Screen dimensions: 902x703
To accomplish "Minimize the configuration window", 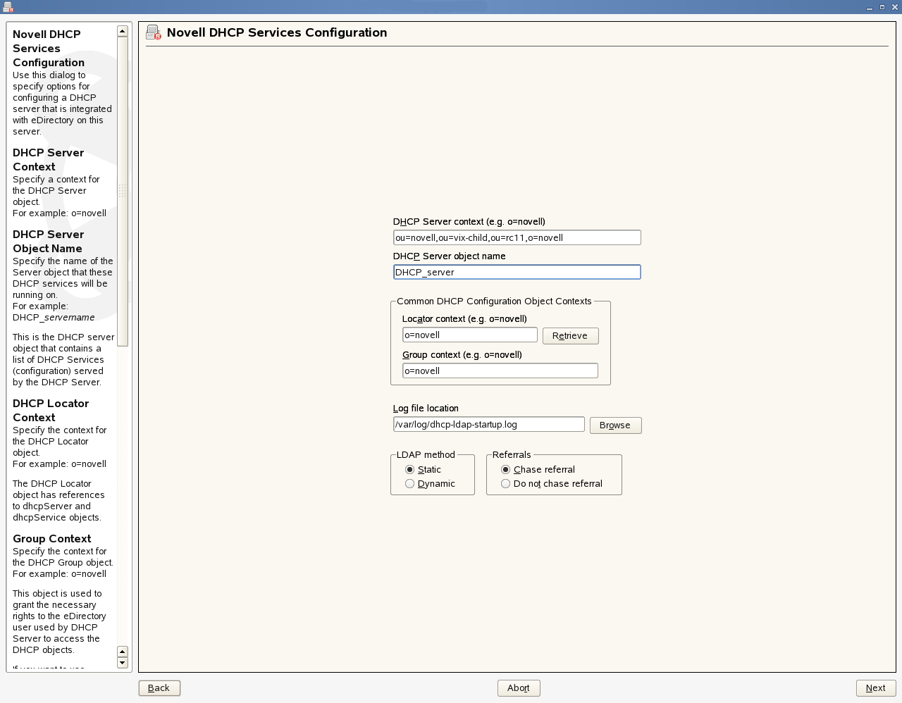I will point(870,7).
